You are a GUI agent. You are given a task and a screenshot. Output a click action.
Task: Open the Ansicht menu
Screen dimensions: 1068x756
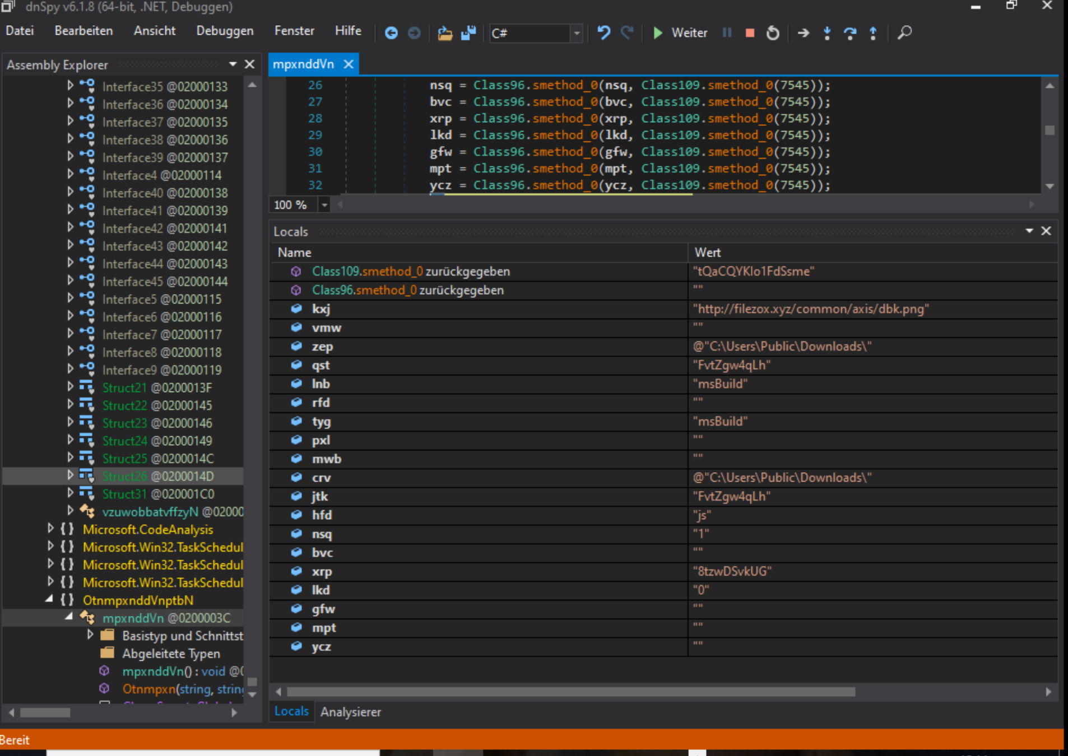point(155,31)
